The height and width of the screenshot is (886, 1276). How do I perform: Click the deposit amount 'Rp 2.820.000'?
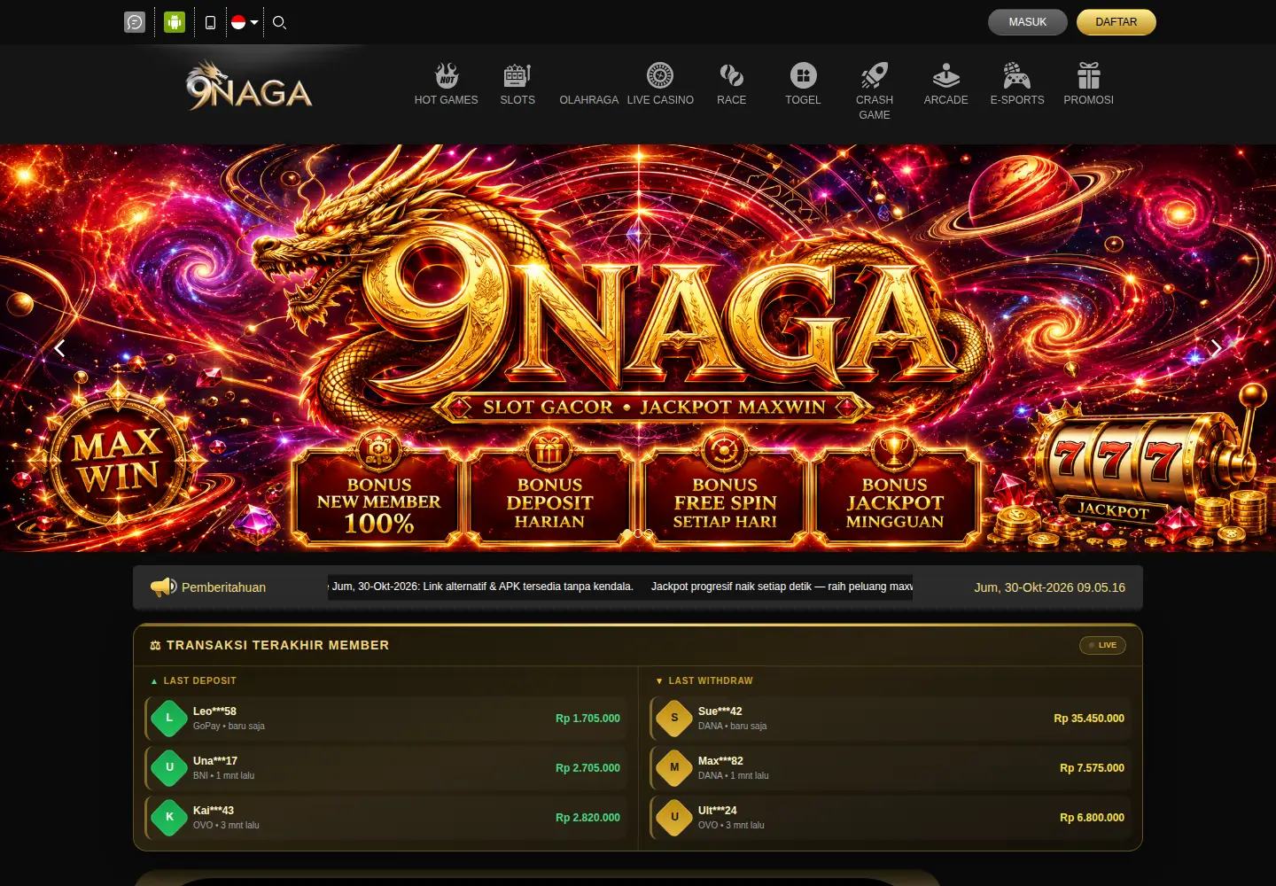click(x=587, y=818)
